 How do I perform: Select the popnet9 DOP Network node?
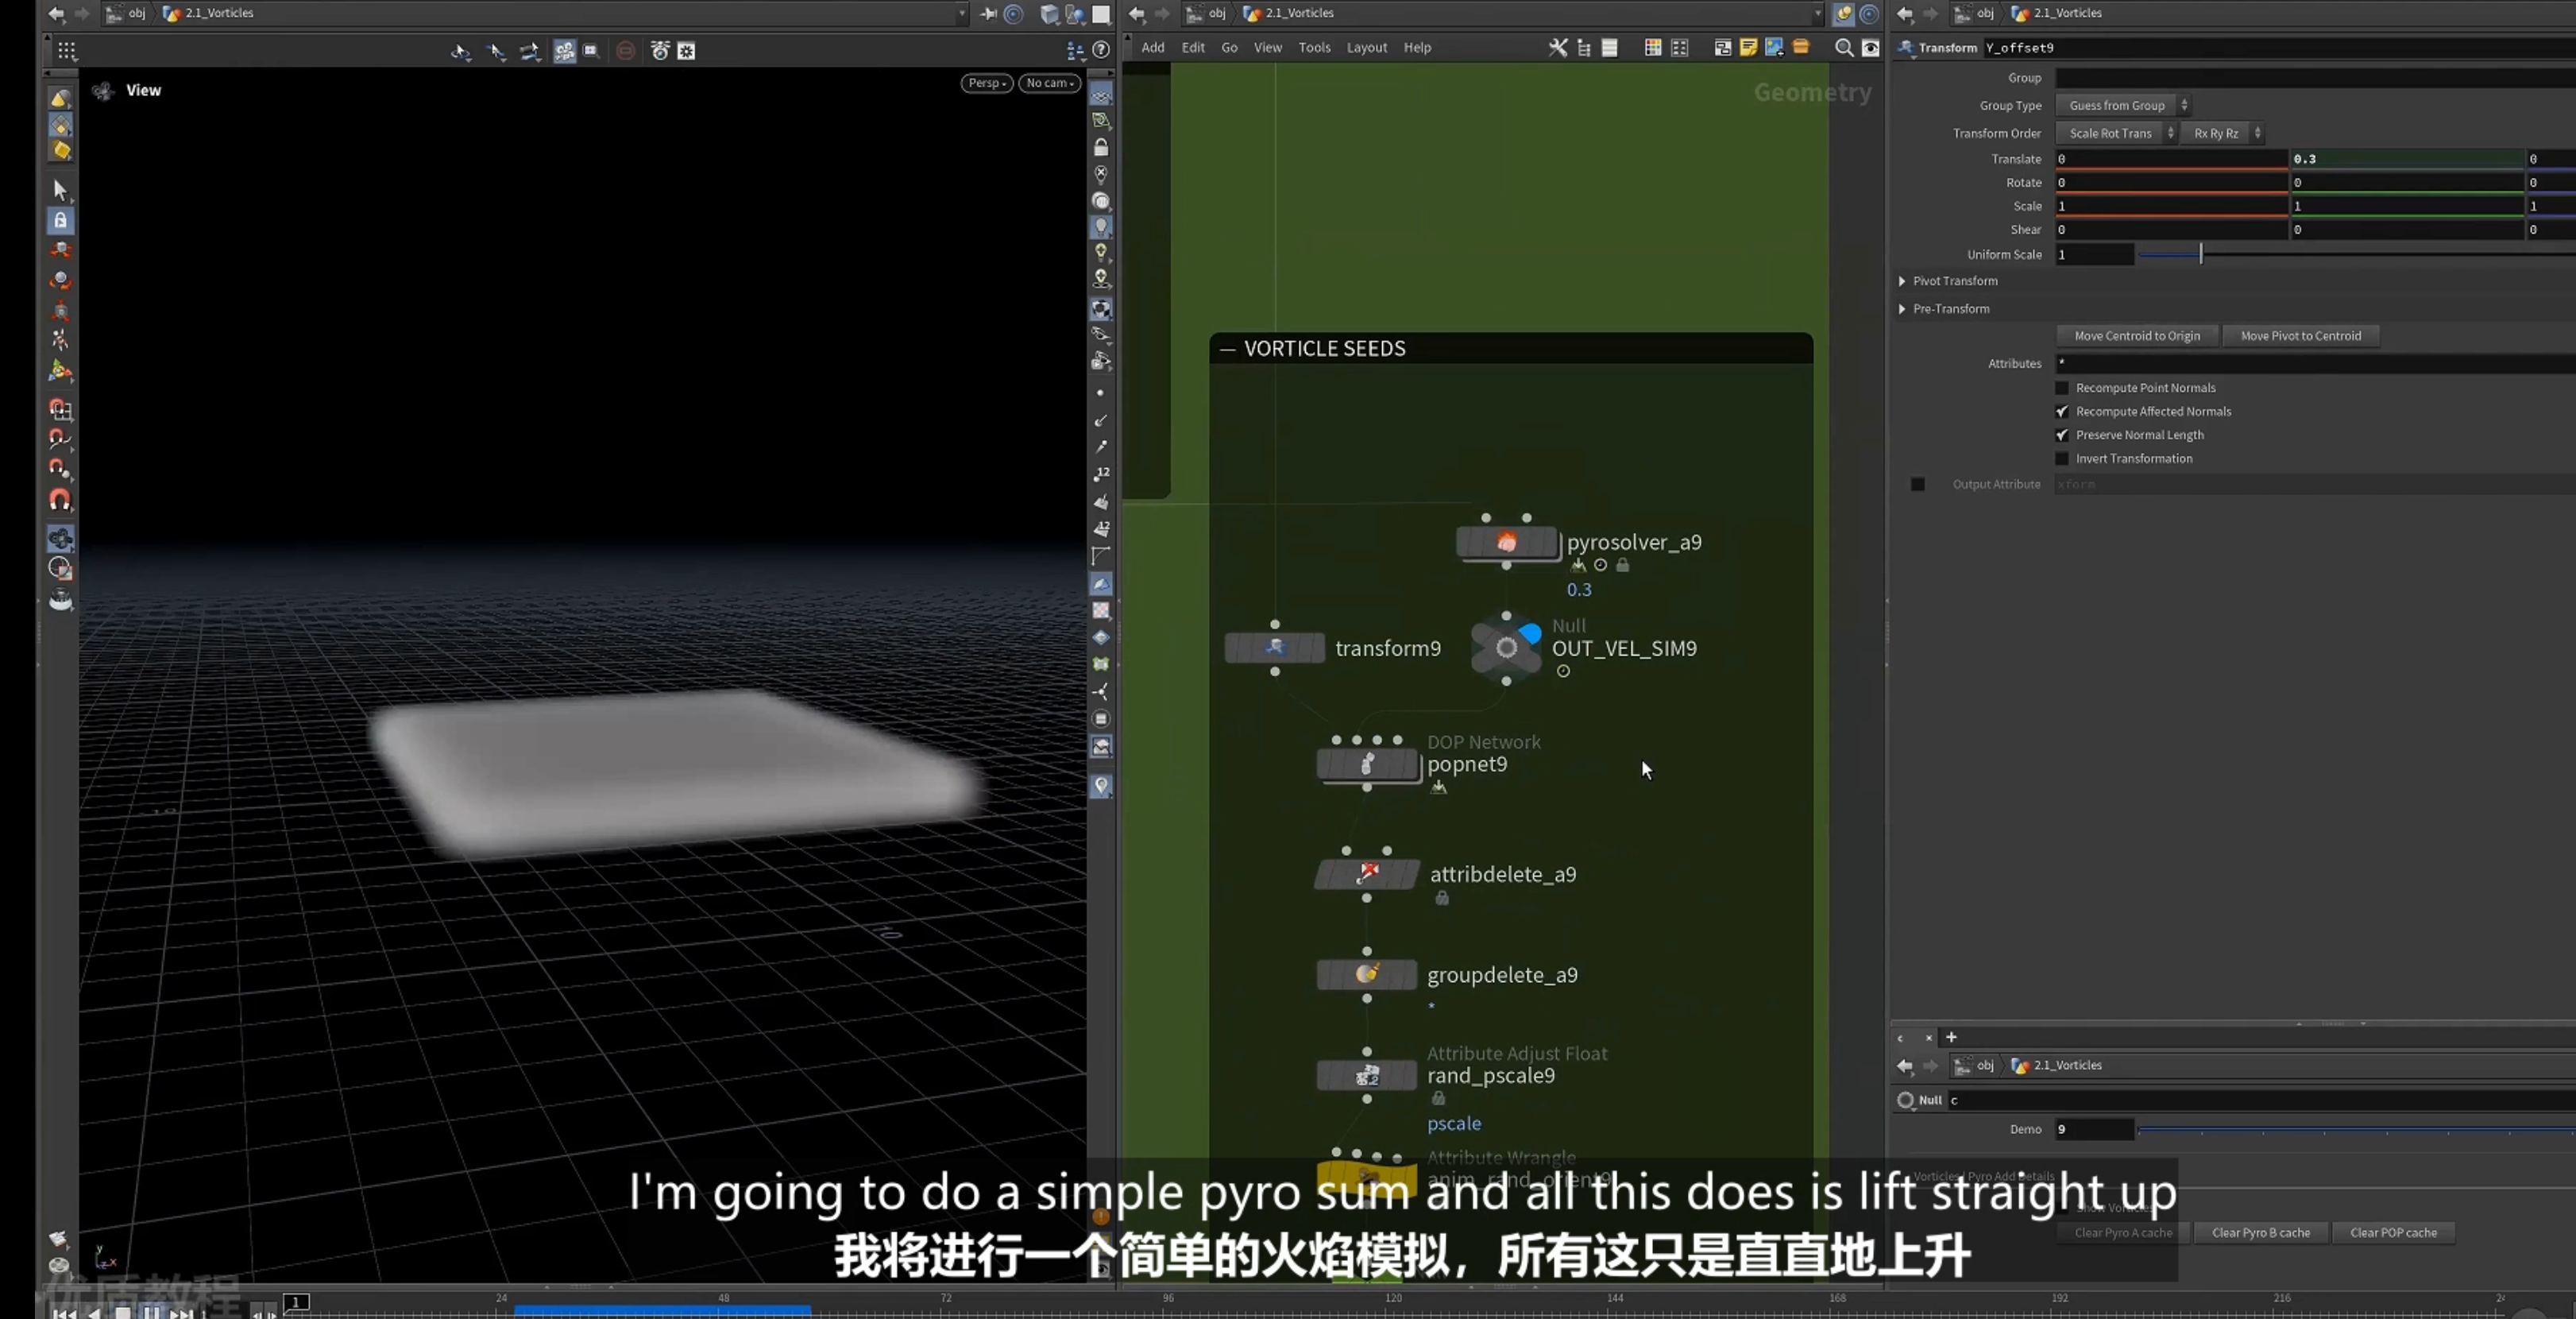1366,765
